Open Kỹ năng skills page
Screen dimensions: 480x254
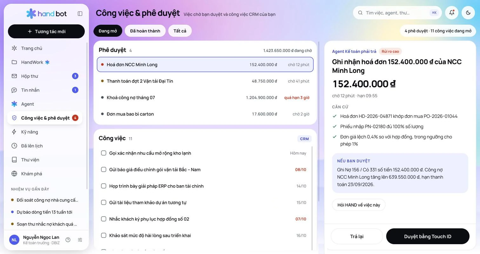coord(45,132)
